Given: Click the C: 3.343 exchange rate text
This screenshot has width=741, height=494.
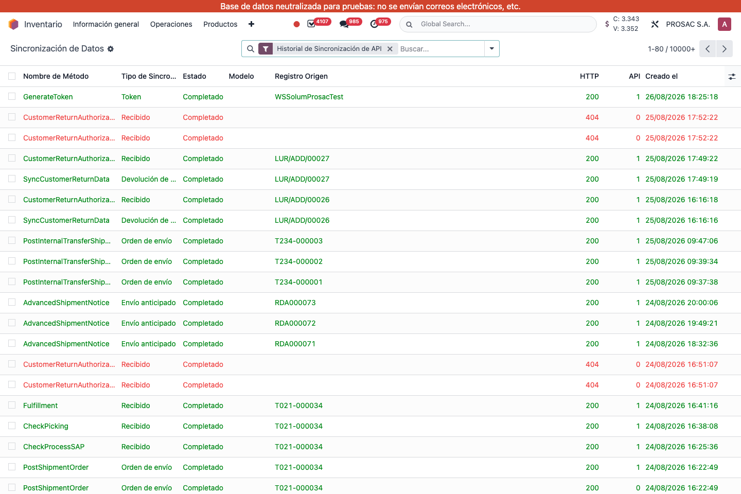Looking at the screenshot, I should 626,19.
